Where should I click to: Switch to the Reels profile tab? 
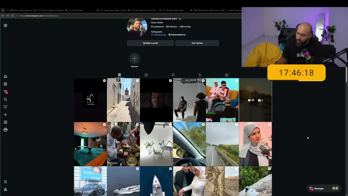(146, 75)
